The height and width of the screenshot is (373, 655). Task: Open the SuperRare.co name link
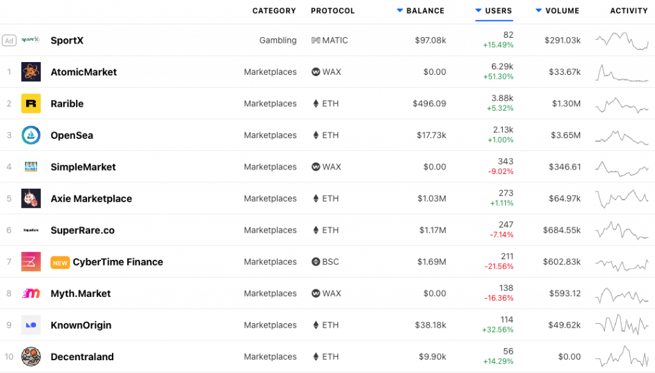click(83, 230)
